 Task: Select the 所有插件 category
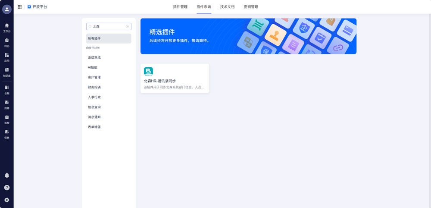click(109, 38)
